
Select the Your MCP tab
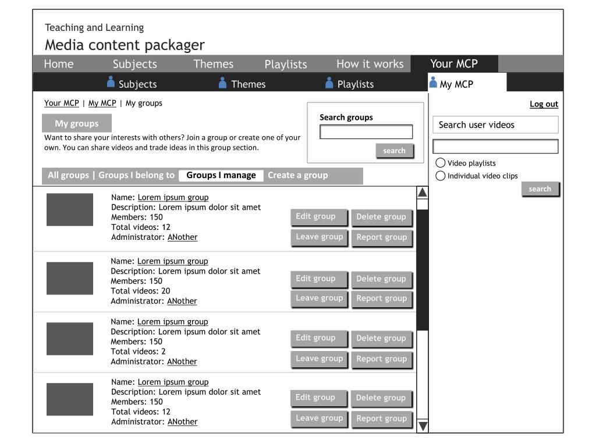(454, 63)
